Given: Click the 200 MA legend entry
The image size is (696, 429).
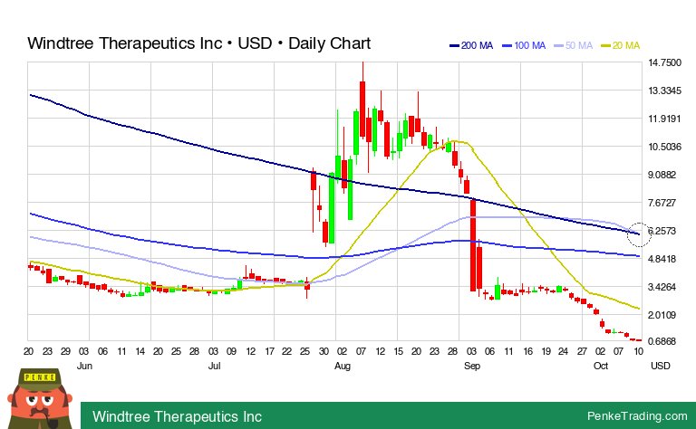Looking at the screenshot, I should coord(471,45).
